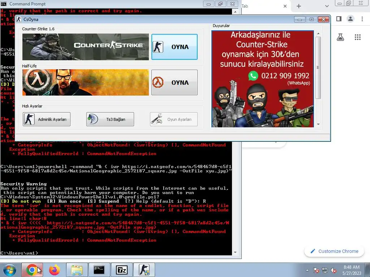Open the Windows Start menu
370x277 pixels.
click(x=9, y=270)
